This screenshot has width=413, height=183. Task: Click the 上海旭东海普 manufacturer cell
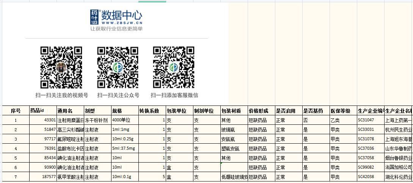coord(399,139)
